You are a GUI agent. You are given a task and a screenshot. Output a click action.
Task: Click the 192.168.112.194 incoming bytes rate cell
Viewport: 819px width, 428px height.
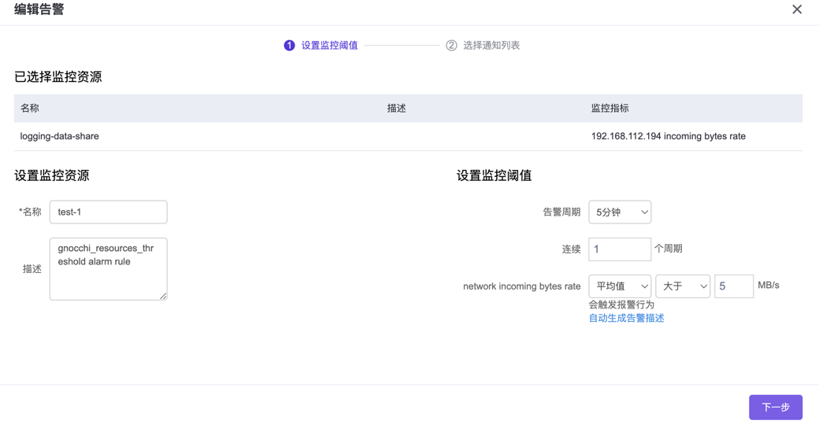668,137
